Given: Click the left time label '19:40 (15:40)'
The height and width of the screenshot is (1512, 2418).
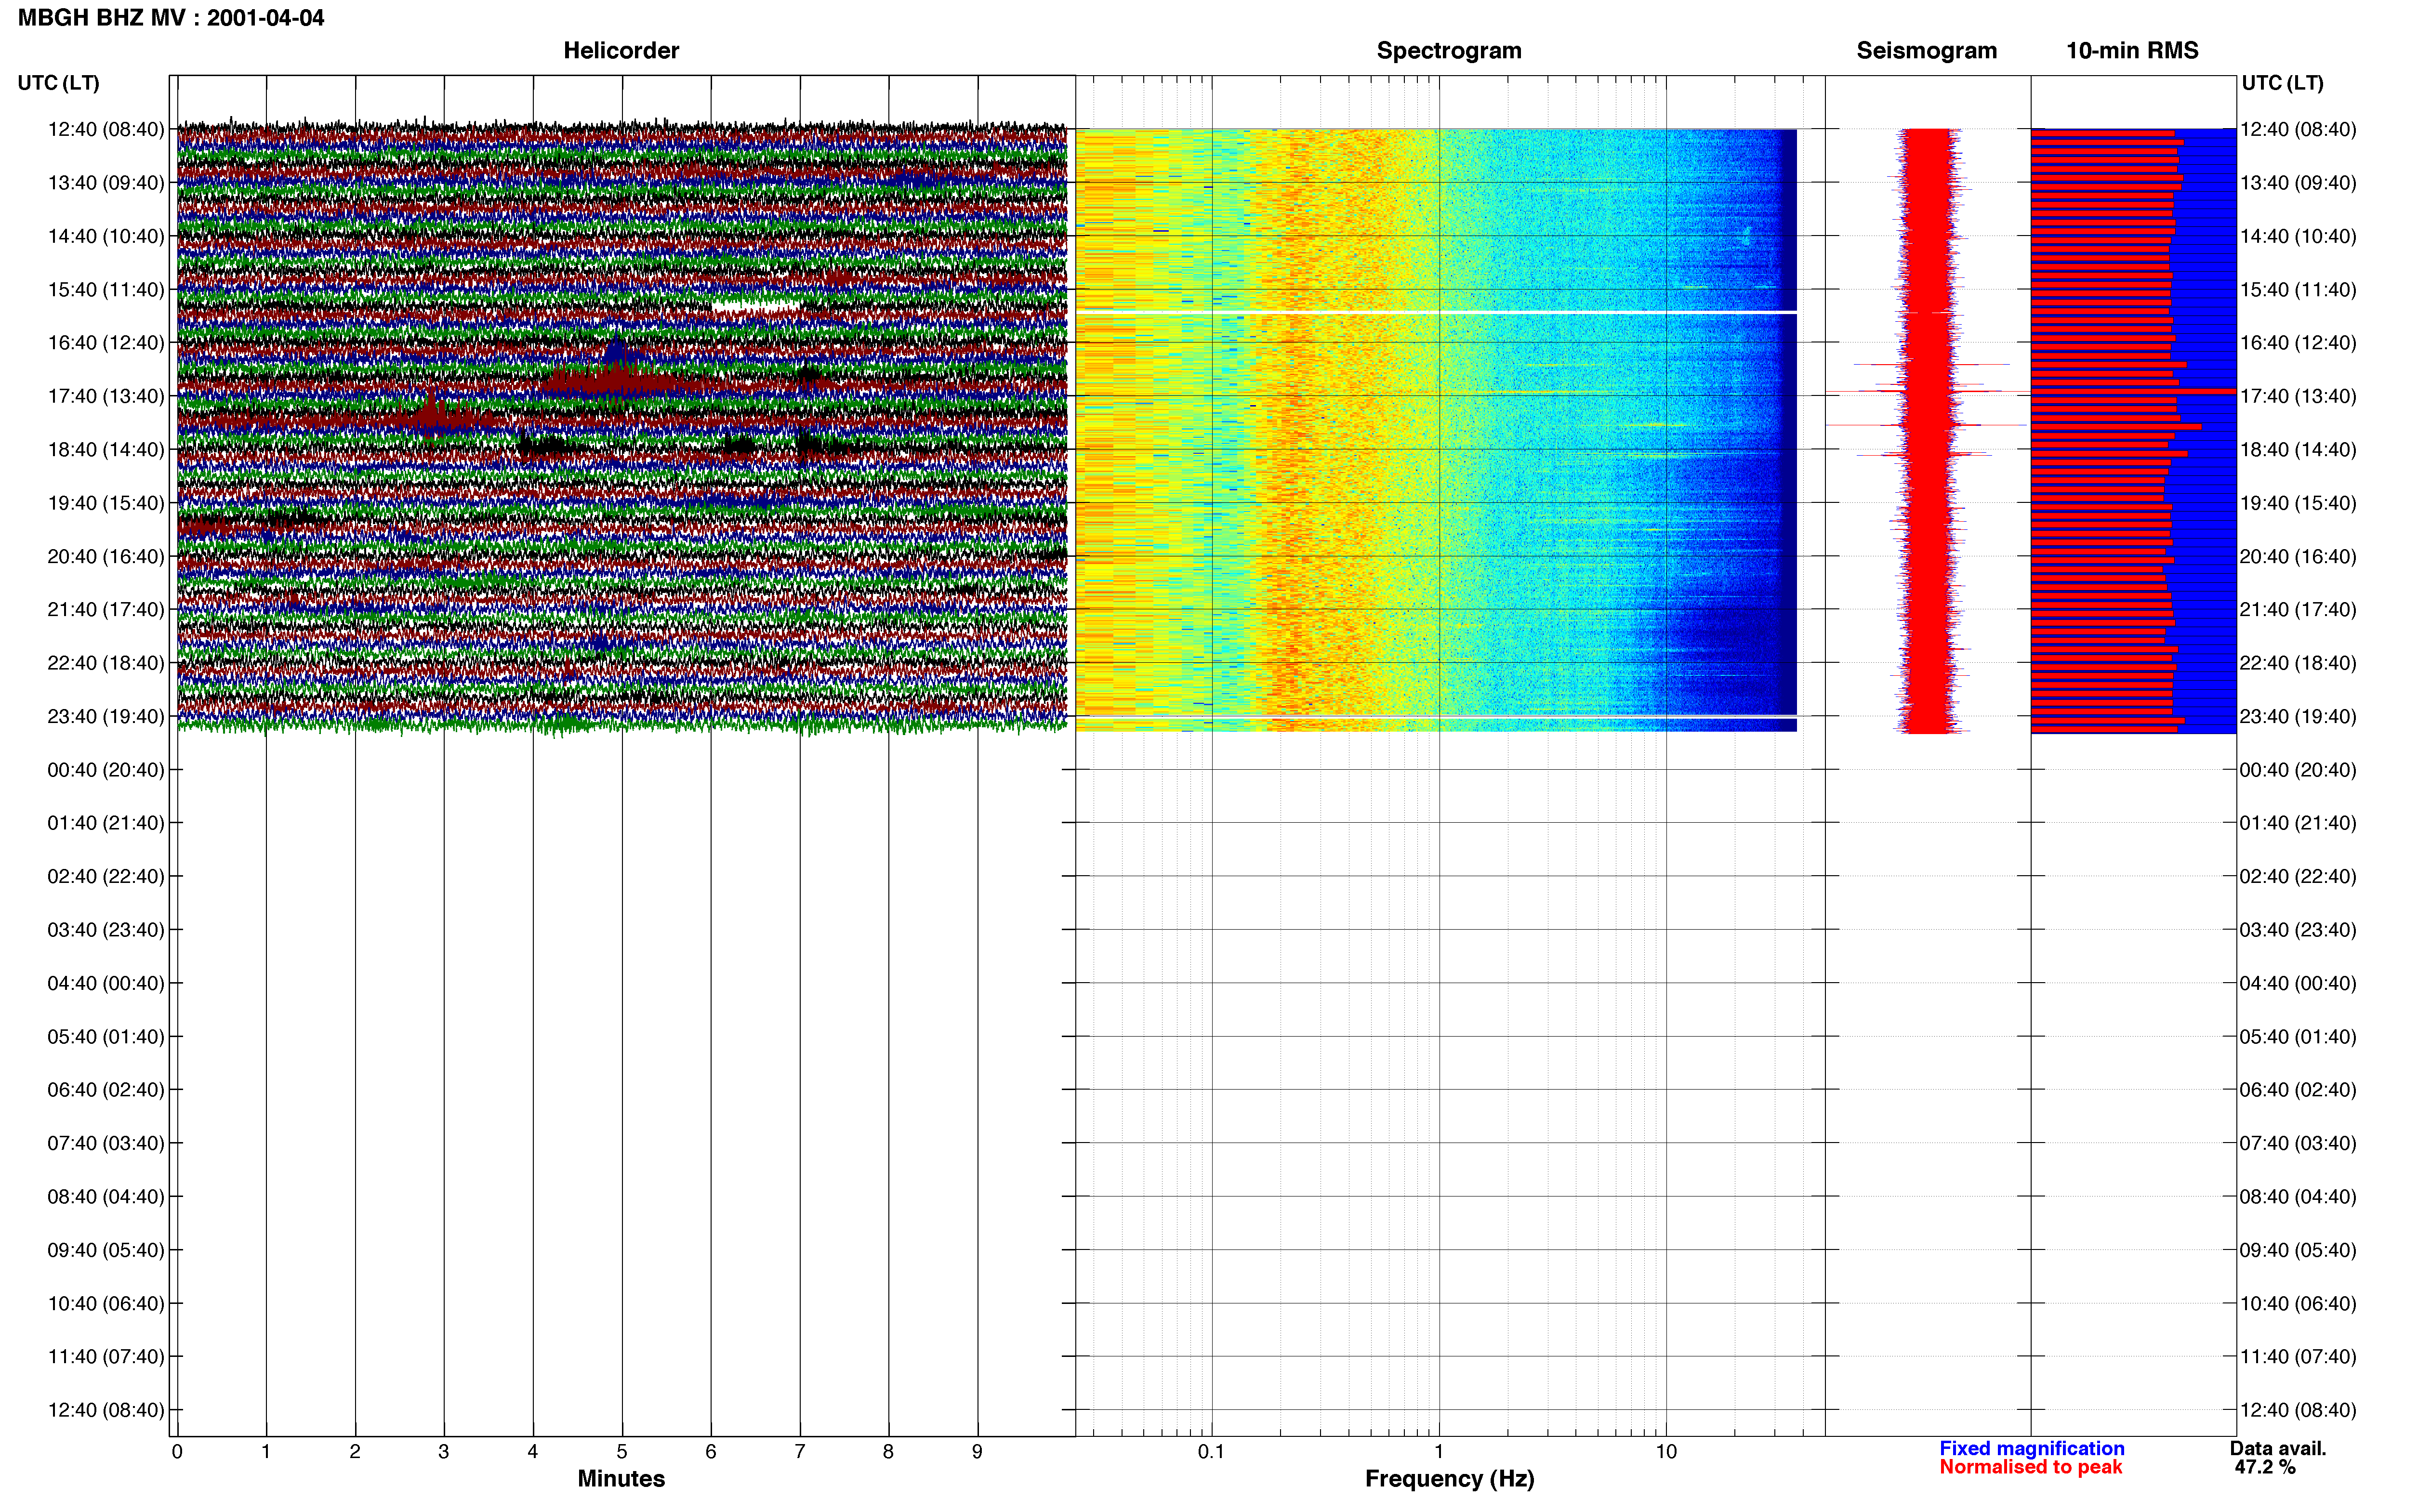Looking at the screenshot, I should coord(106,503).
